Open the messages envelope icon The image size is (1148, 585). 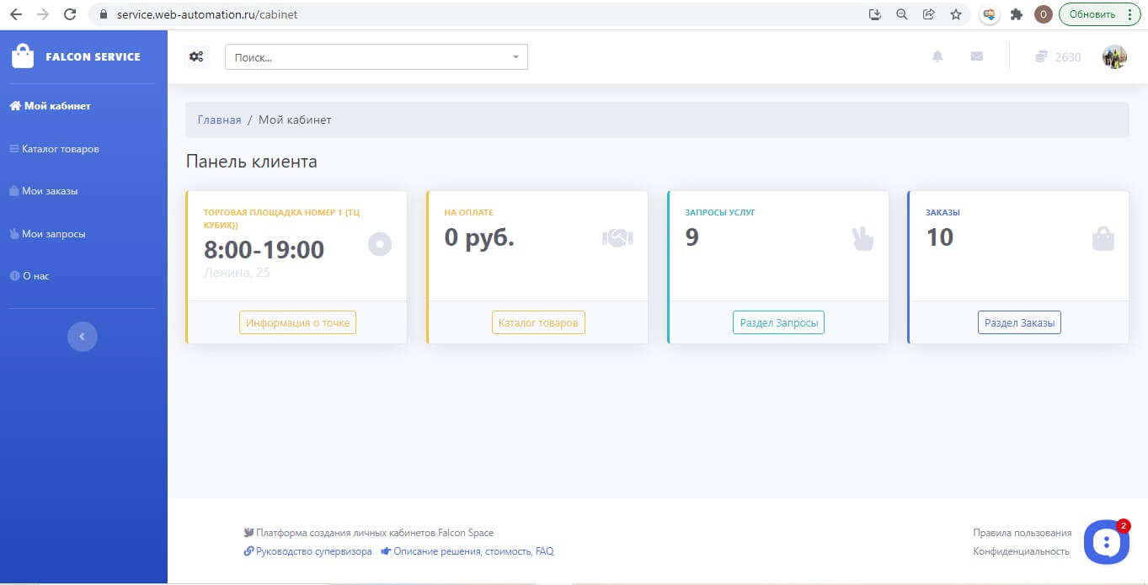[x=977, y=56]
